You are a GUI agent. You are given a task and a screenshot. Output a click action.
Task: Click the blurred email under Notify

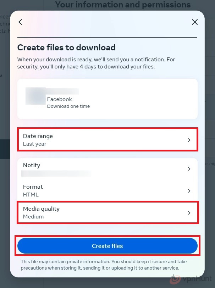coord(56,173)
